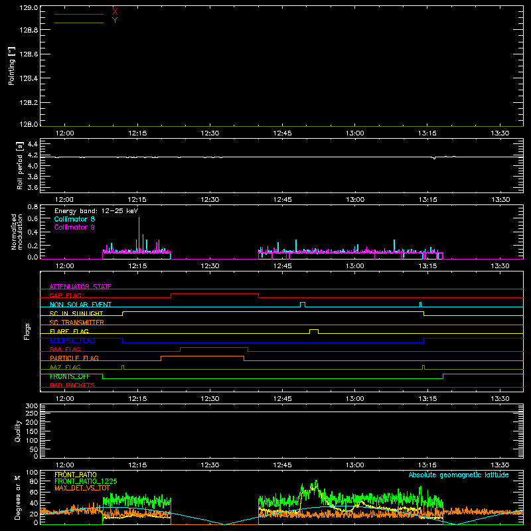Click the 13:30 time label under Pointing plot
531x531 pixels.
(x=500, y=133)
